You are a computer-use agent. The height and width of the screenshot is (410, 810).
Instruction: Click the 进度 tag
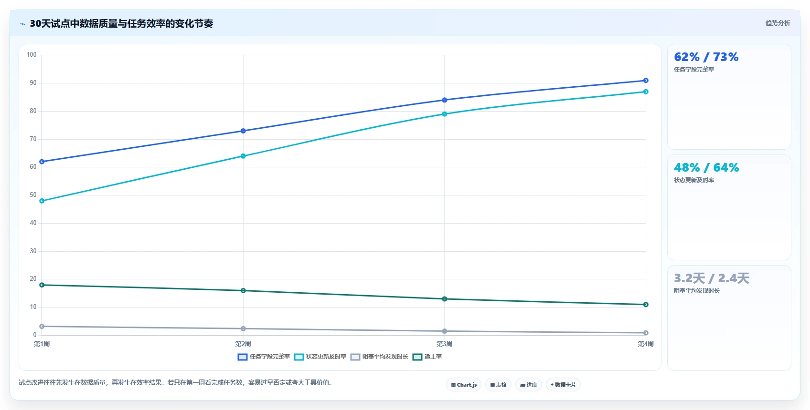click(529, 385)
